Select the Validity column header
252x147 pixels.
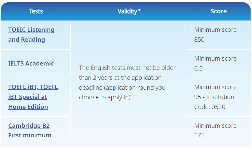click(129, 11)
